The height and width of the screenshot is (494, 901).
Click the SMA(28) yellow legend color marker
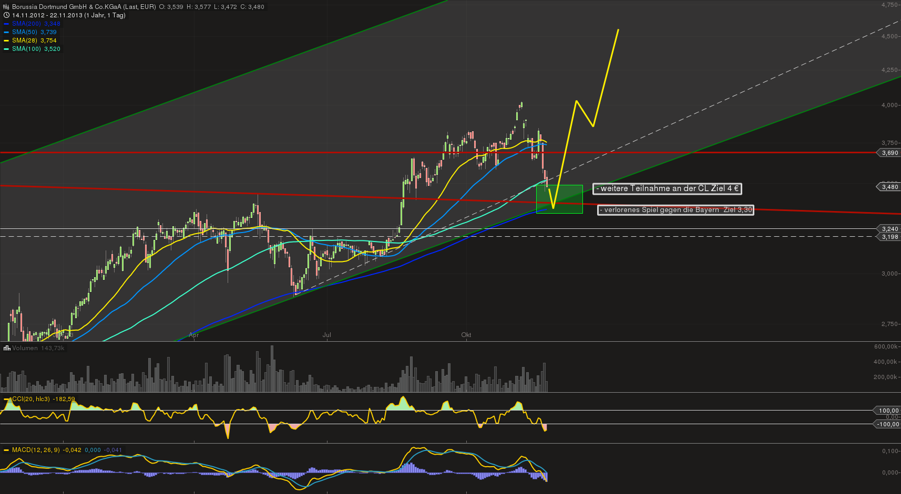[x=6, y=40]
